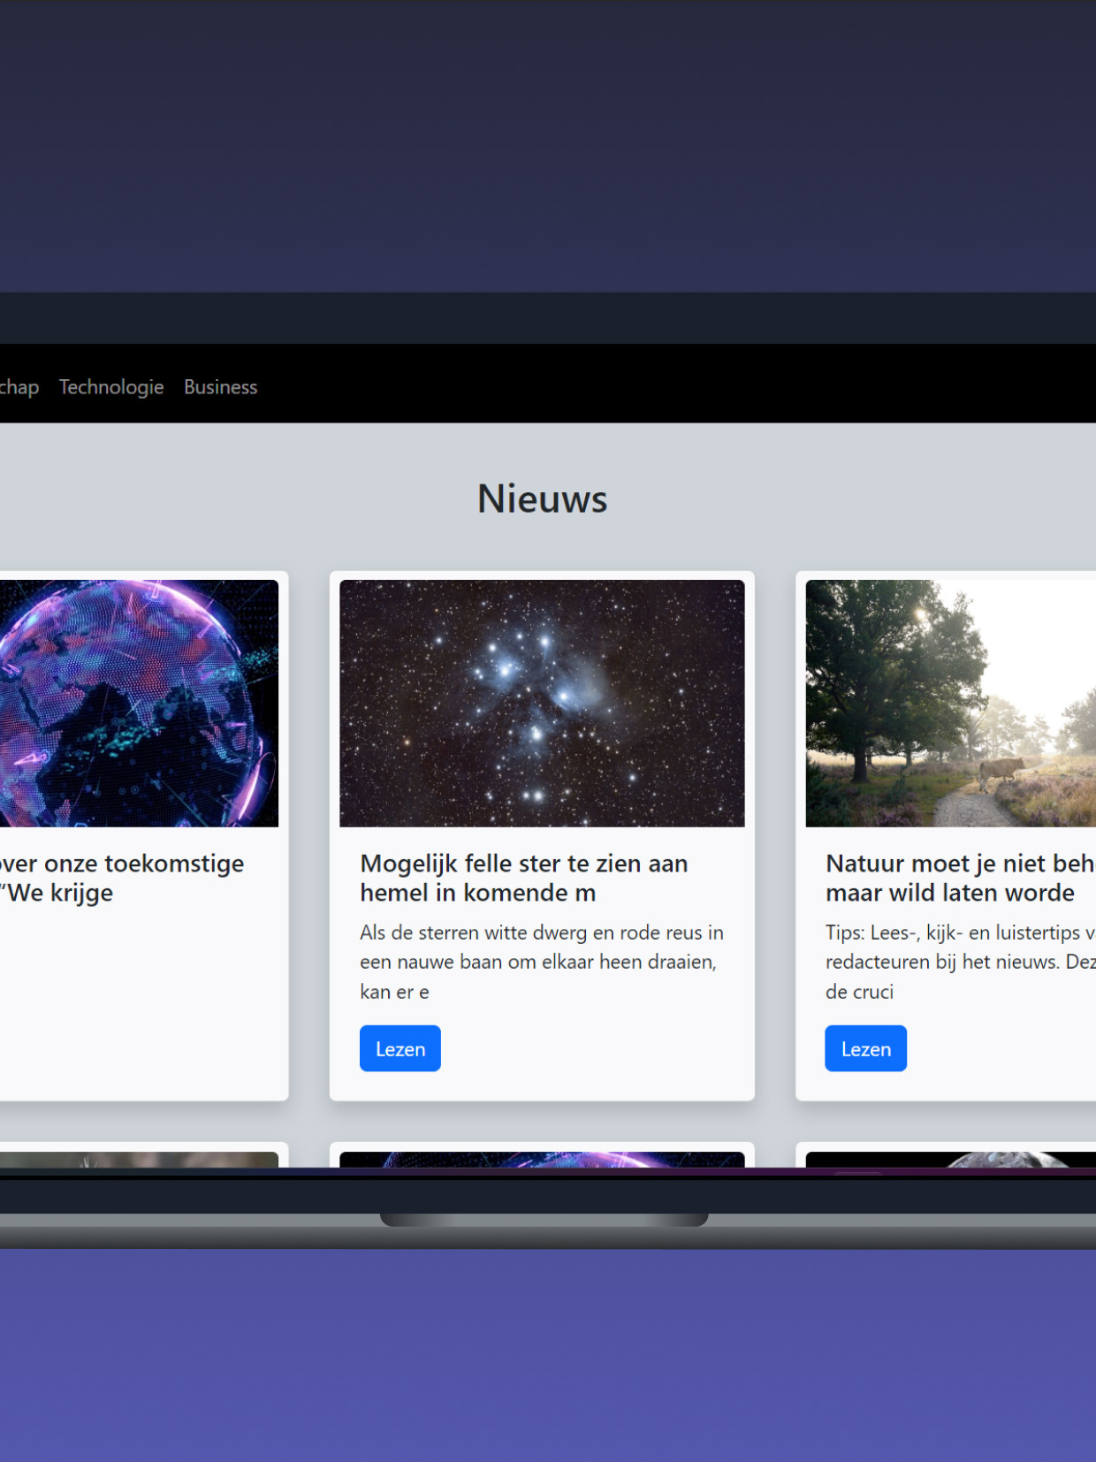Click summary text 'Als de sterren witte dwerg'
Viewport: 1096px width, 1462px height.
click(475, 933)
